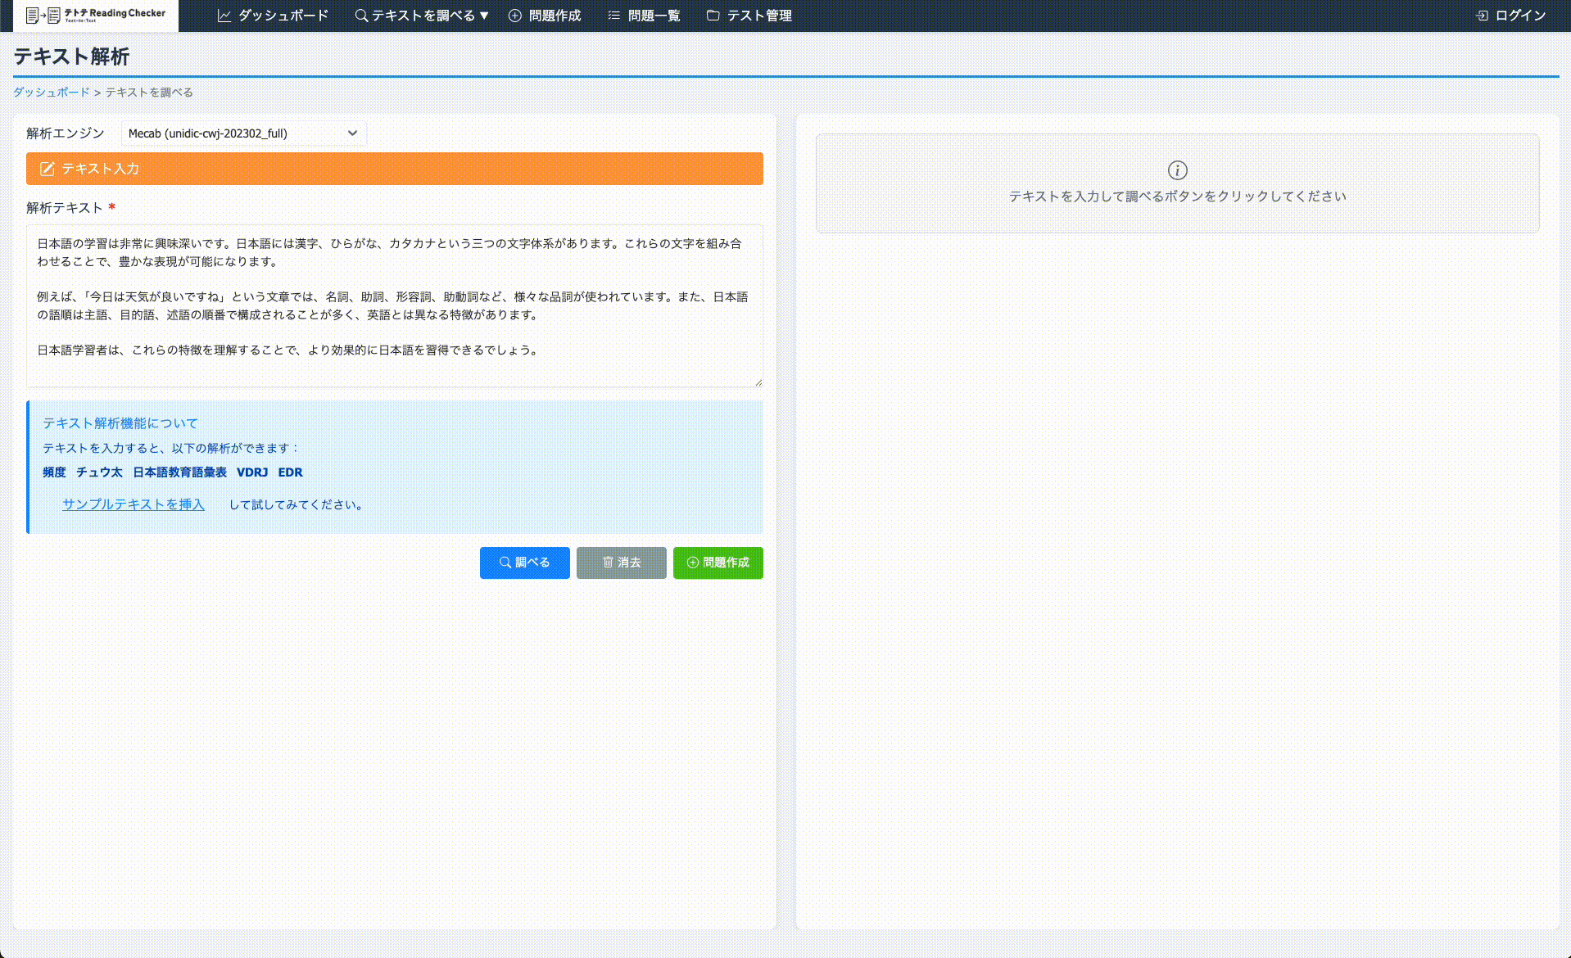Click the info circle icon in results panel
Viewport: 1571px width, 958px height.
tap(1177, 170)
